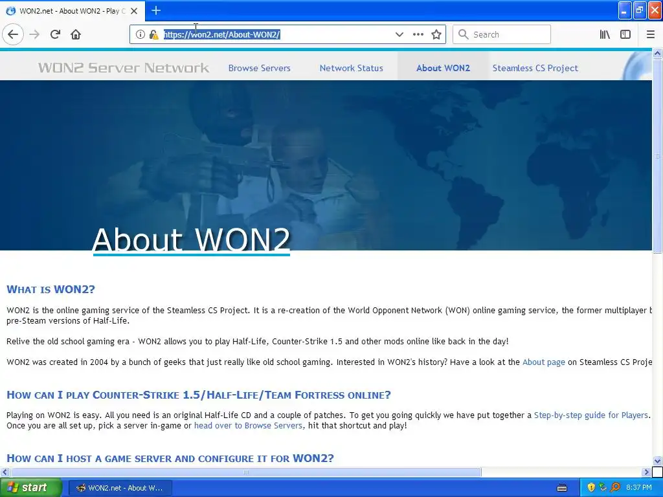Click the 8:37 PM system clock

tap(639, 488)
